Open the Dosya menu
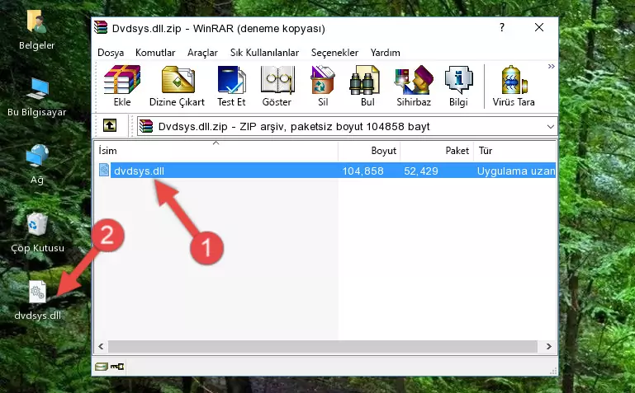The image size is (635, 393). click(x=111, y=53)
